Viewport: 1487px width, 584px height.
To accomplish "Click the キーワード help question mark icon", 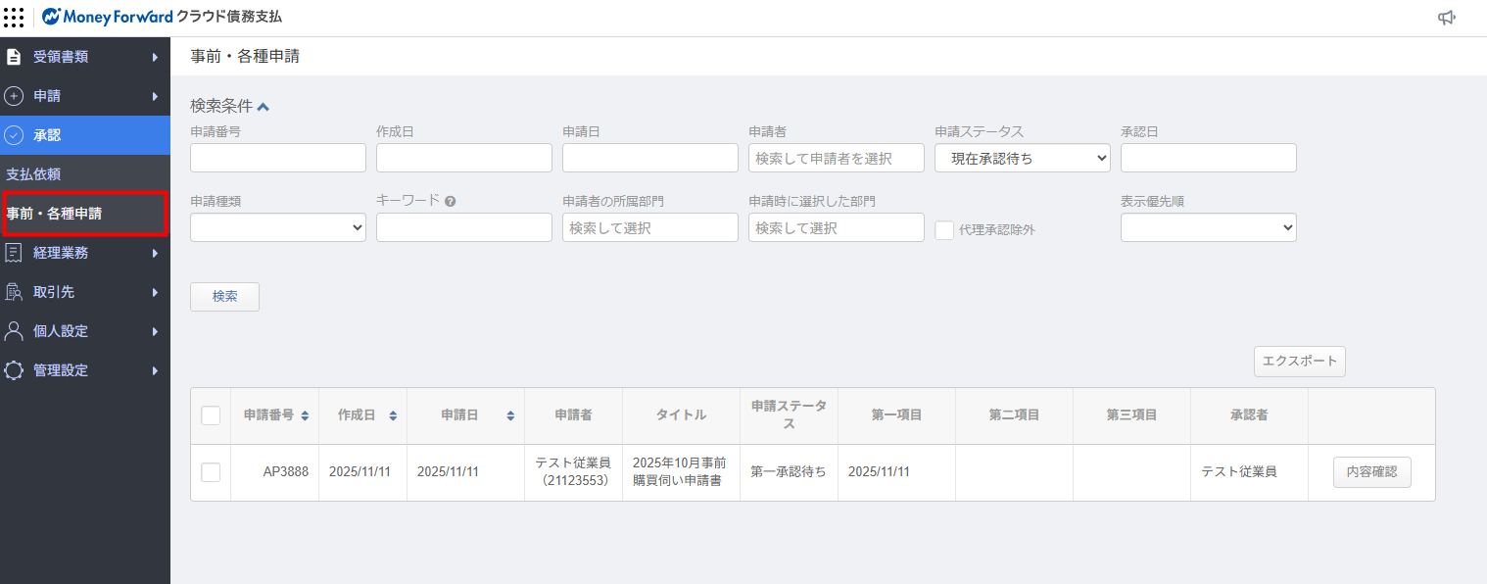I will tap(450, 201).
